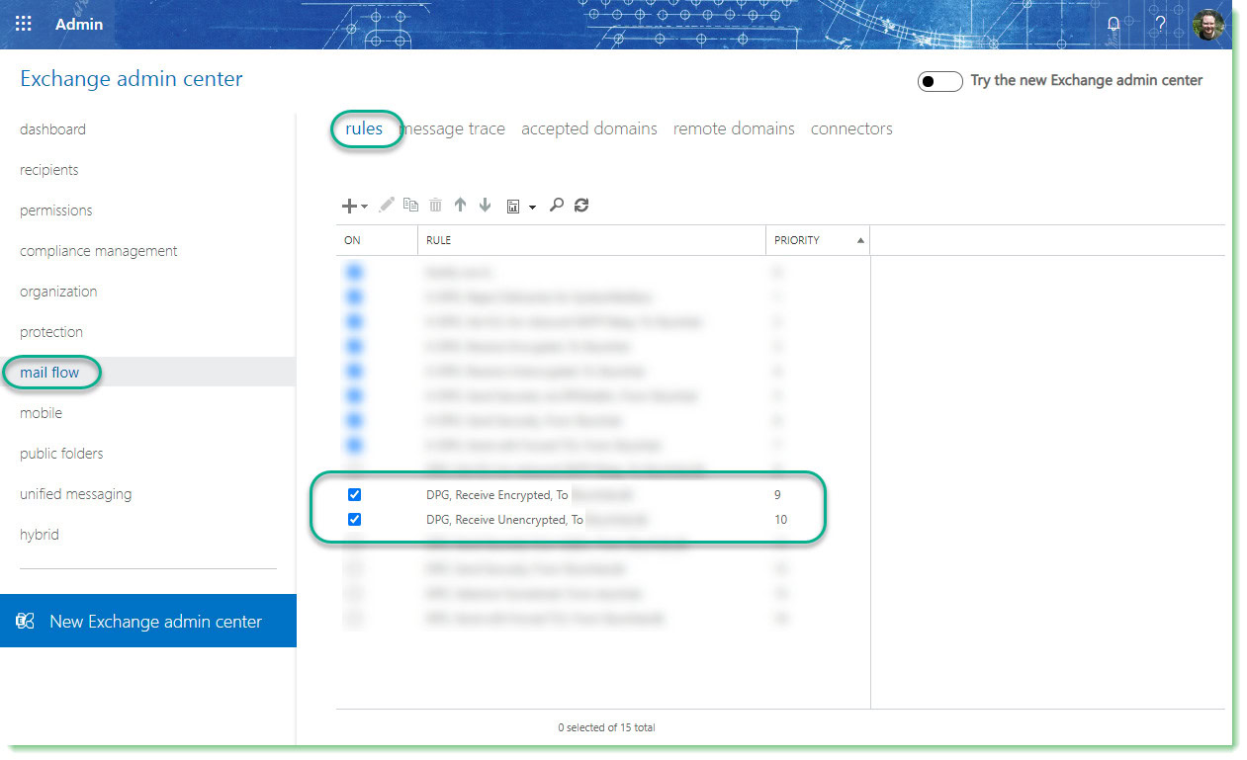Click the delete trash icon
Image resolution: width=1247 pixels, height=760 pixels.
coord(435,205)
